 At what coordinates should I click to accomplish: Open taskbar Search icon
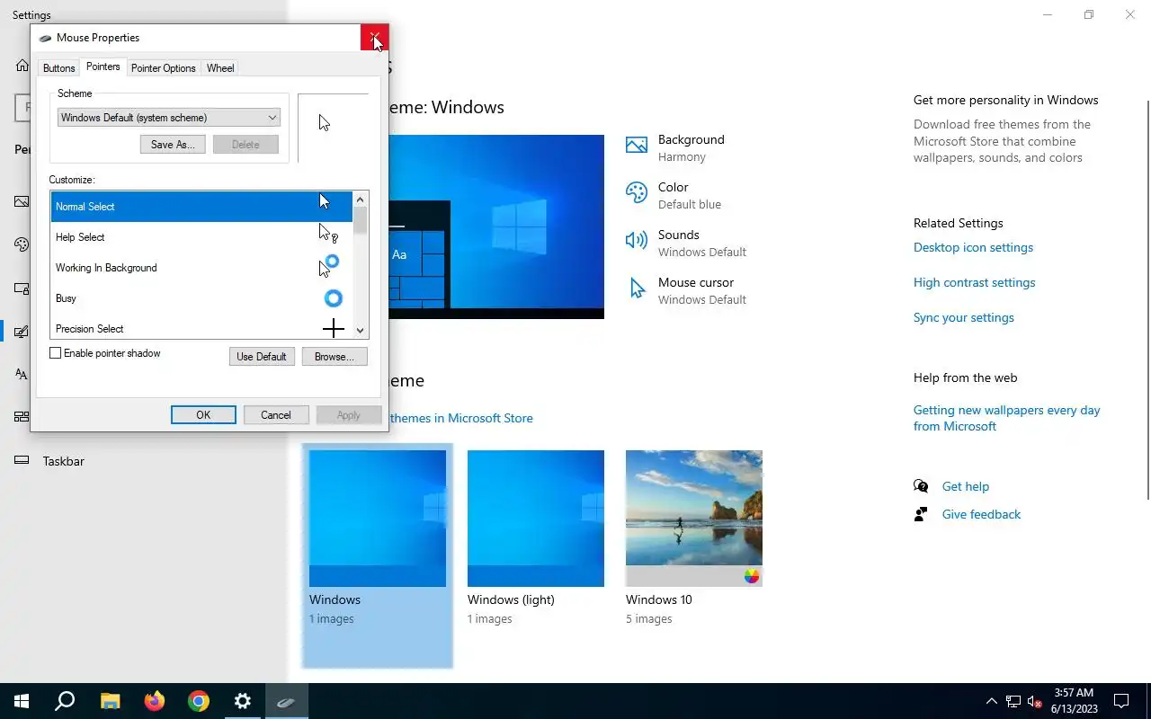pos(65,701)
